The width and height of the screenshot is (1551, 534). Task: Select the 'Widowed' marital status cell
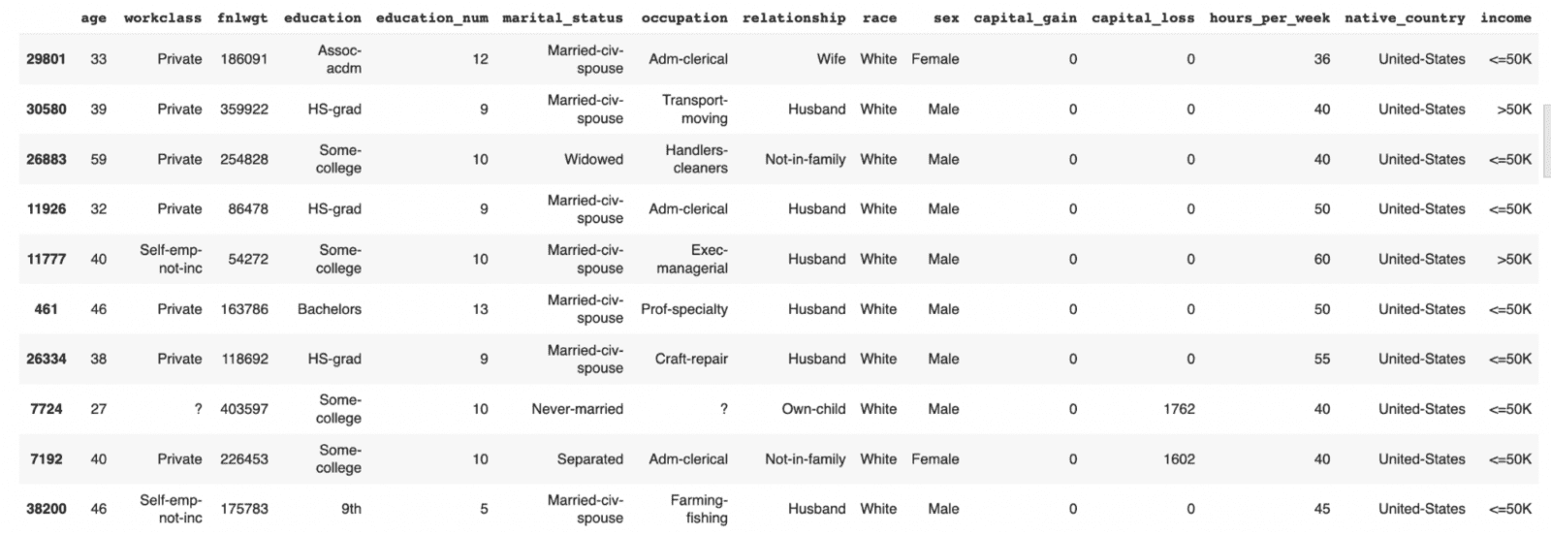[x=593, y=159]
